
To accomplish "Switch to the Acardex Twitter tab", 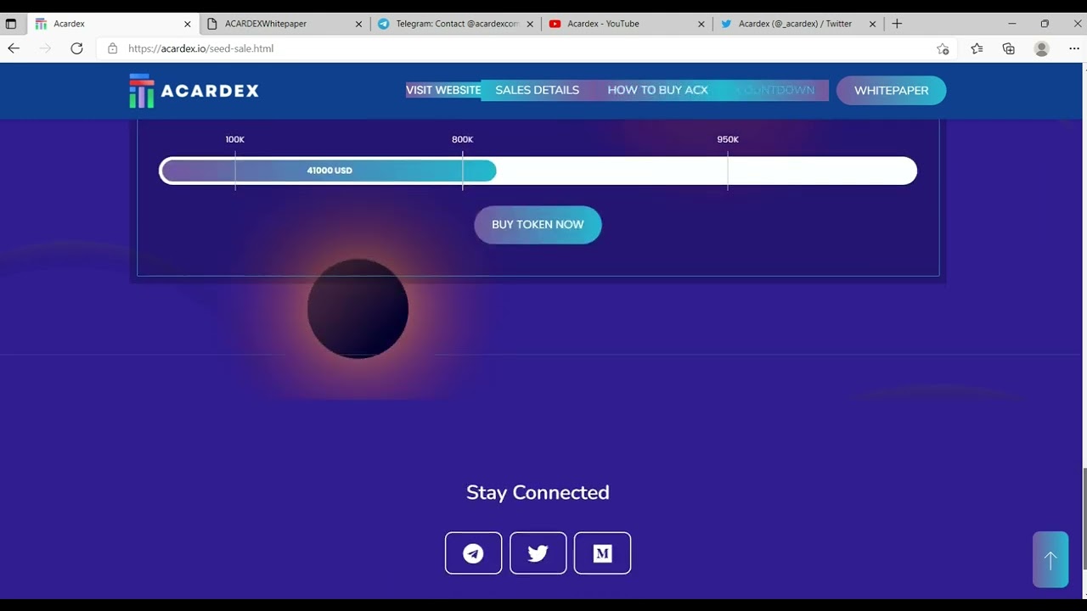I will coord(798,24).
